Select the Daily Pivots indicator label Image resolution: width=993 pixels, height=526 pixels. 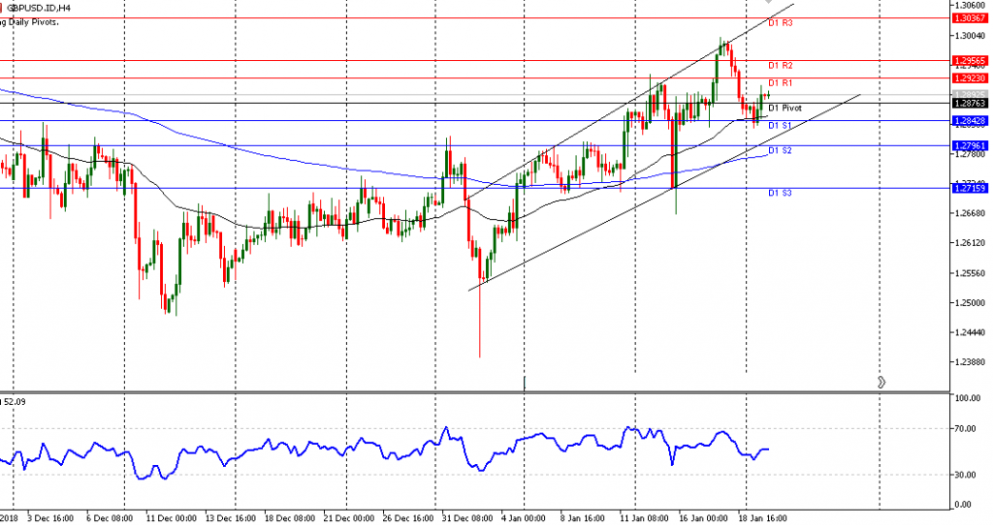[x=29, y=21]
